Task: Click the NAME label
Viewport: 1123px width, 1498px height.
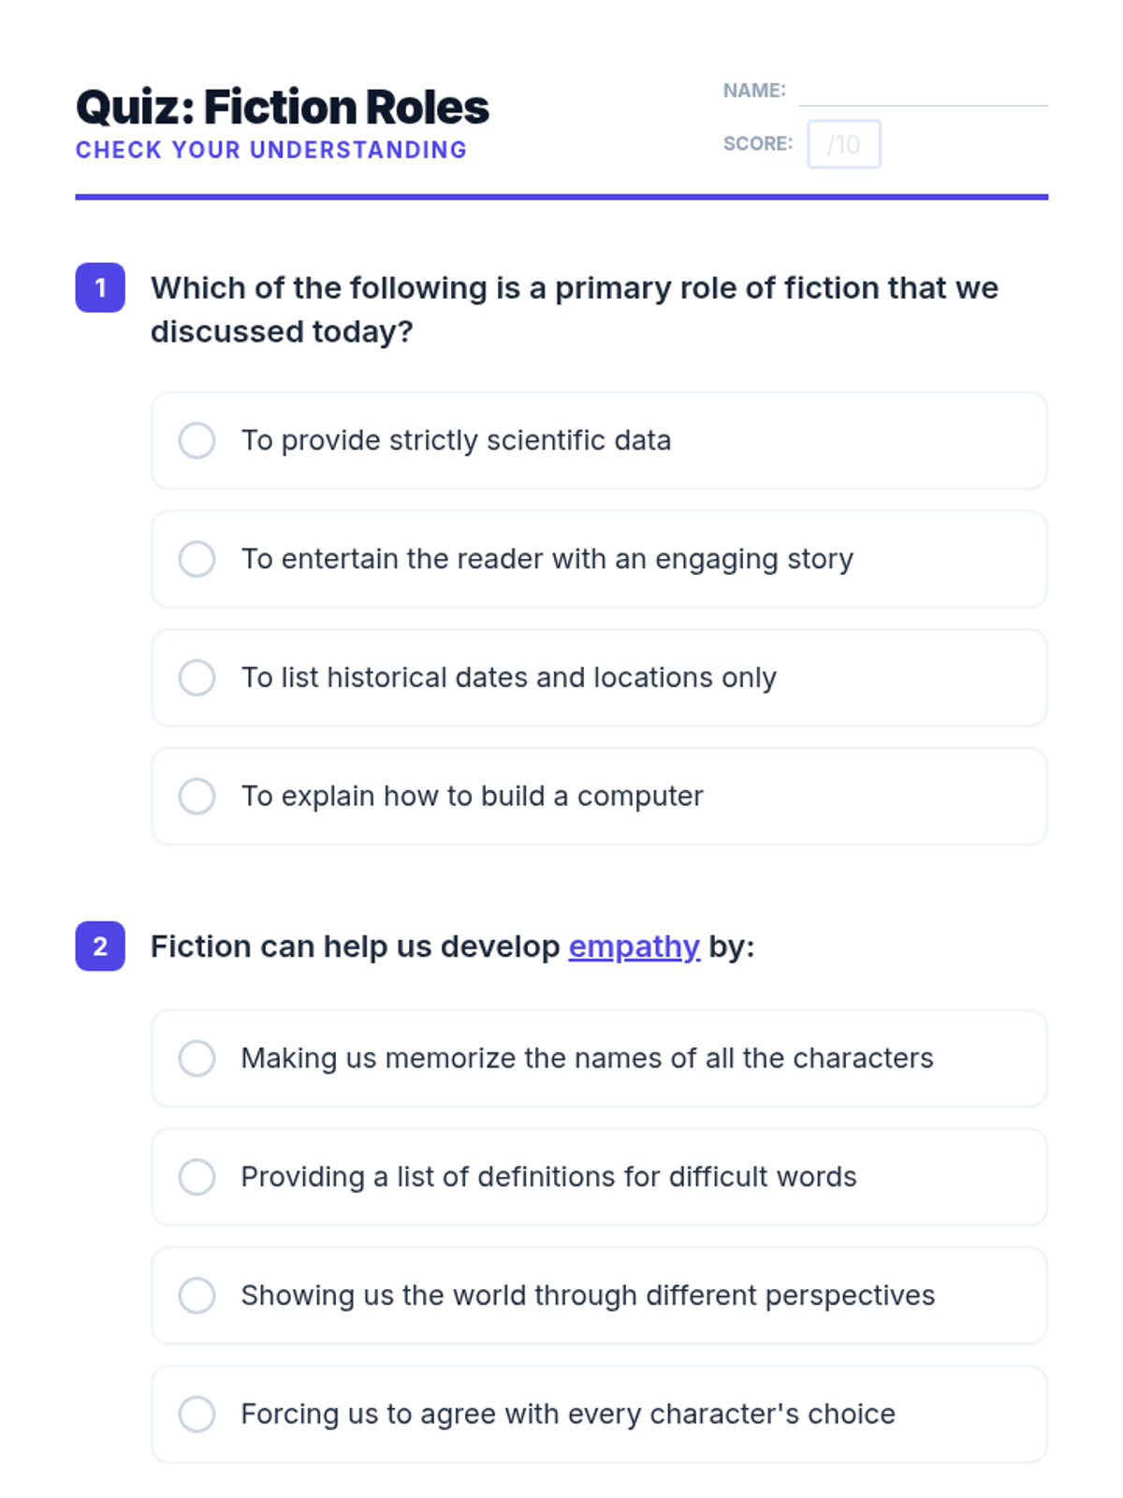Action: 753,91
